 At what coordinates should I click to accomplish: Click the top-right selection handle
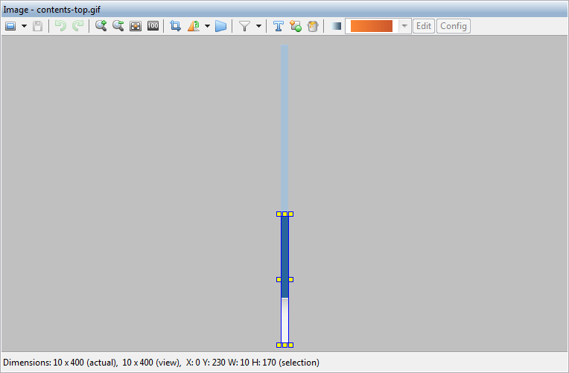pos(290,214)
